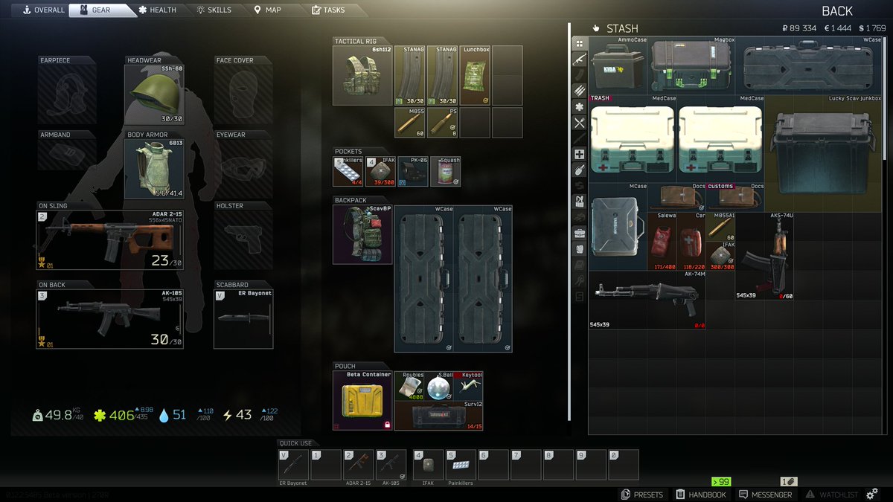Screen dimensions: 893x502
Task: Show all items in the stash sidebar filter
Action: 580,42
